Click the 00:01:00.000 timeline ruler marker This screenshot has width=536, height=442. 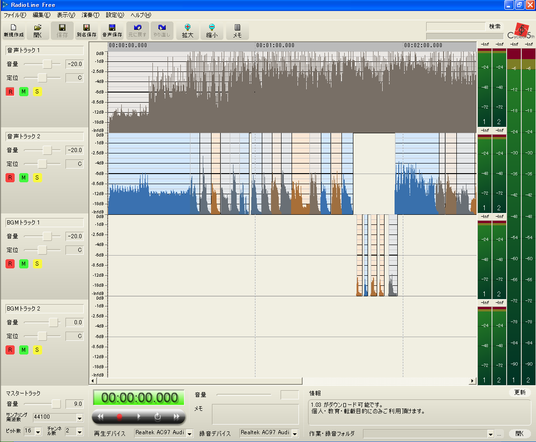click(275, 45)
